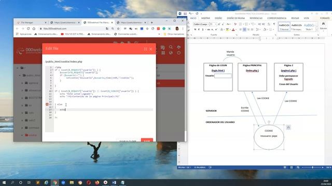Click red SAVE button in editor
332x186 pixels.
tap(147, 141)
